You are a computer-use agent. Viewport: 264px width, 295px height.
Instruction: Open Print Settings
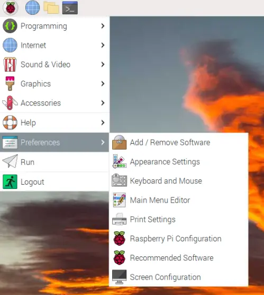[x=179, y=219]
